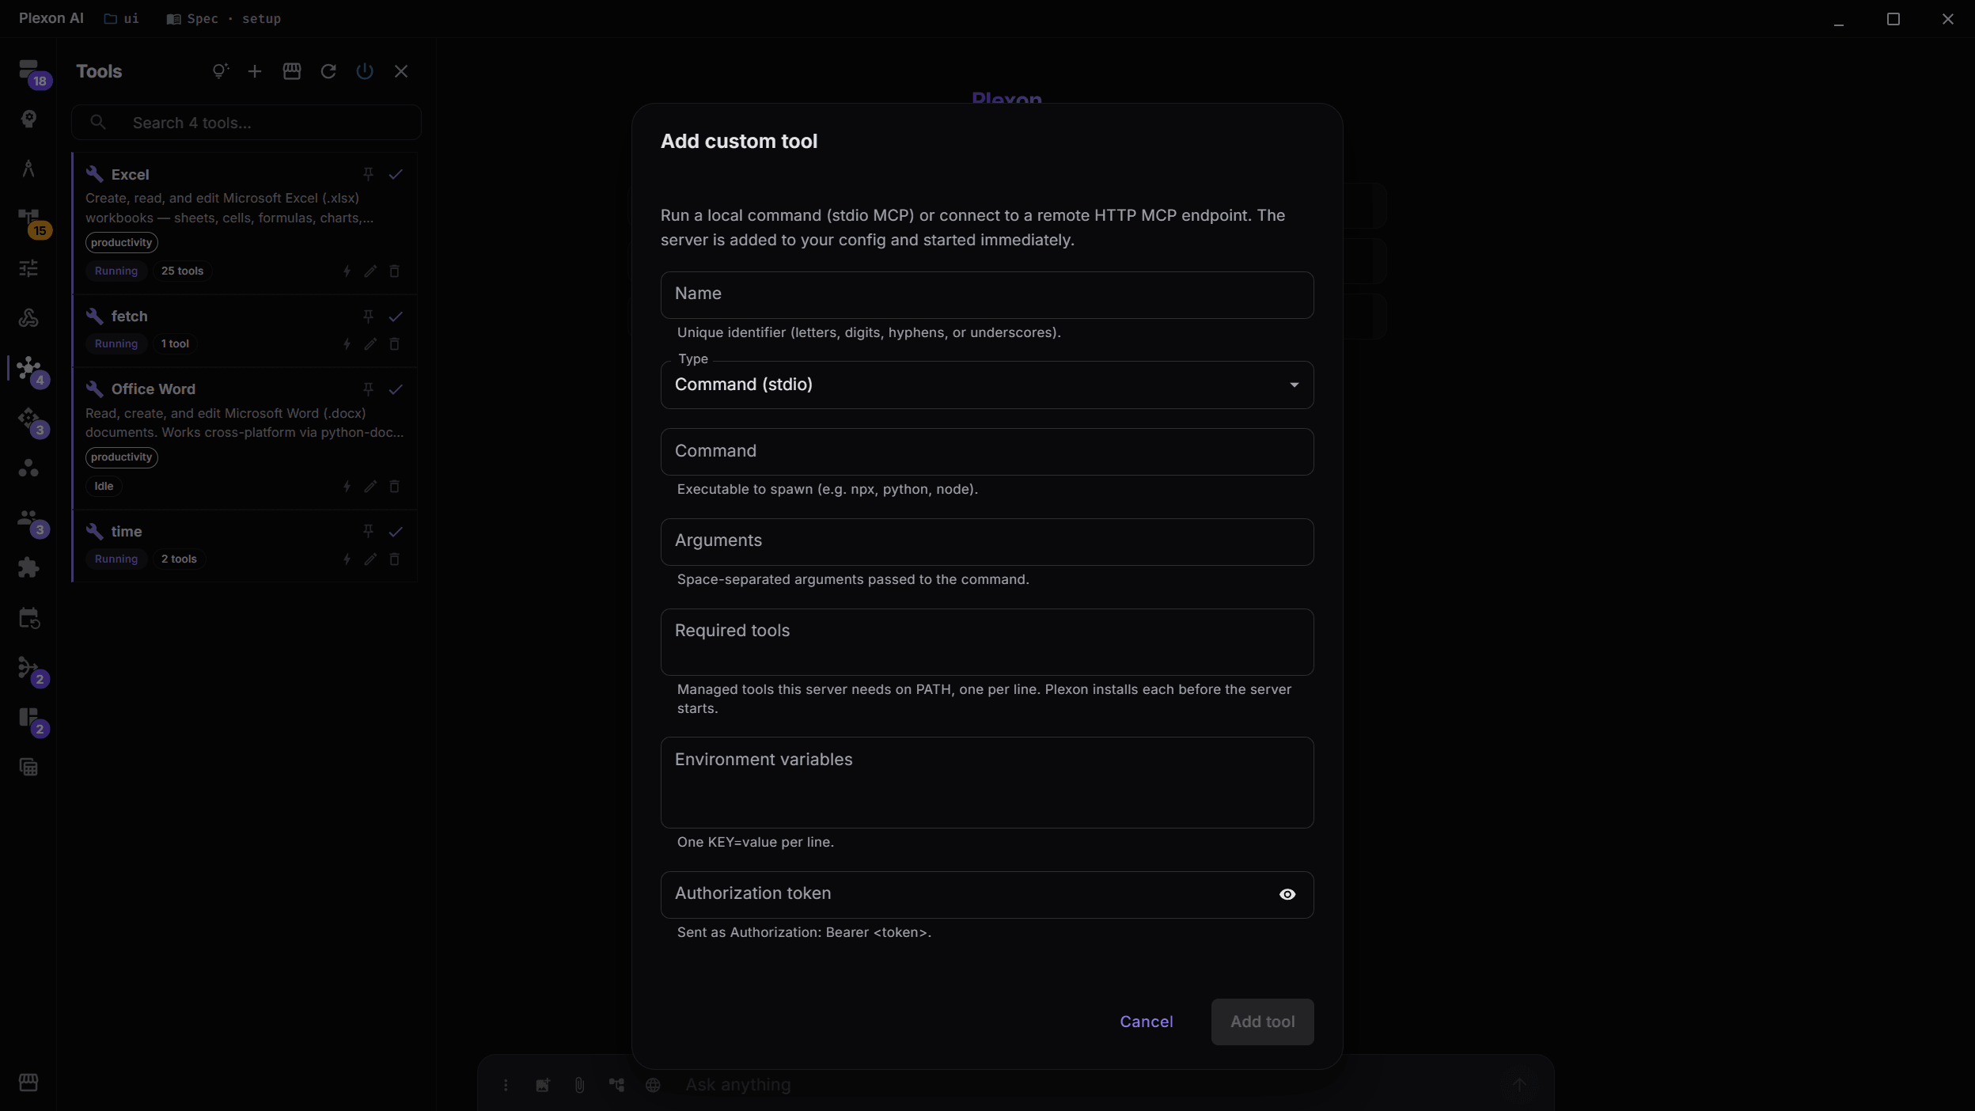The height and width of the screenshot is (1111, 1975).
Task: Edit the Excel tool with pencil icon
Action: click(x=370, y=271)
